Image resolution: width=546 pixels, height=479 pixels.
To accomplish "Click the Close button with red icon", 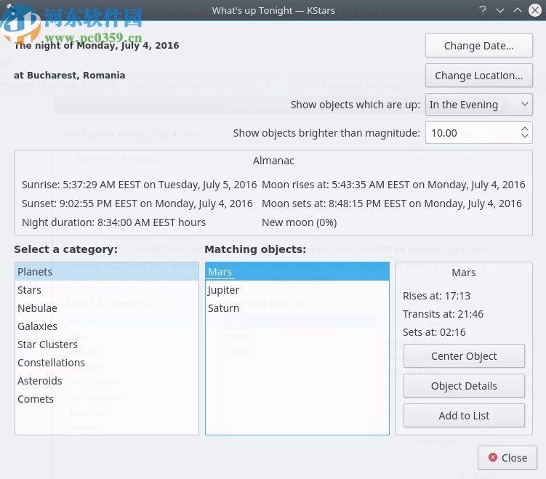I will (x=507, y=457).
